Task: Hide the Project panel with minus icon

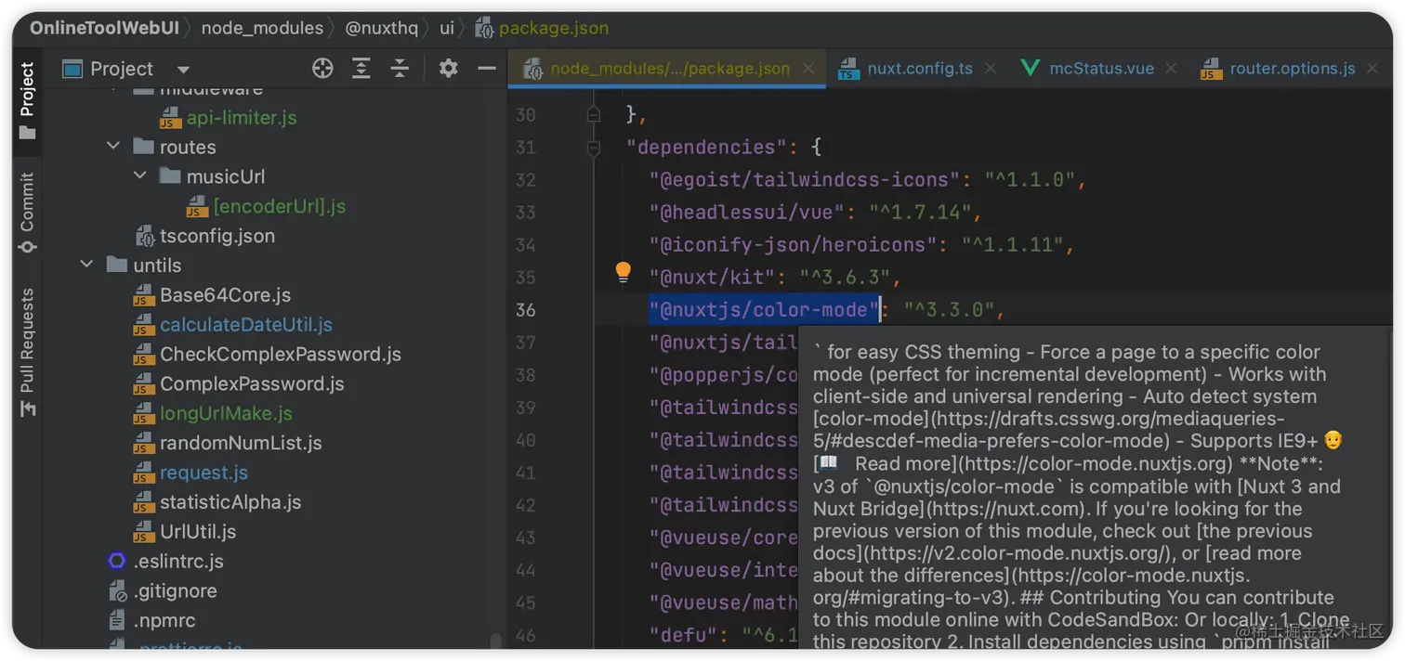Action: point(487,69)
